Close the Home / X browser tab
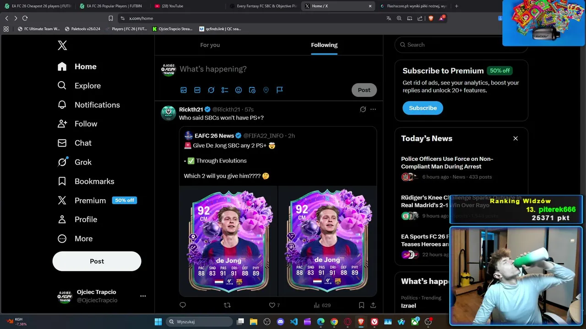This screenshot has width=586, height=329. [x=370, y=6]
